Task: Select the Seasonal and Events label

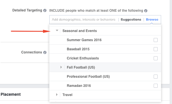Action: click(80, 31)
